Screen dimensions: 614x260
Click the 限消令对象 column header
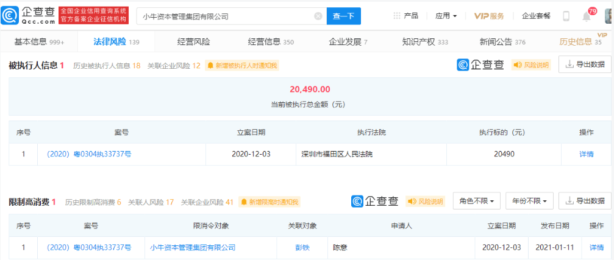[x=211, y=226]
